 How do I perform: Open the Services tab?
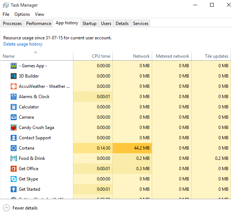[140, 24]
